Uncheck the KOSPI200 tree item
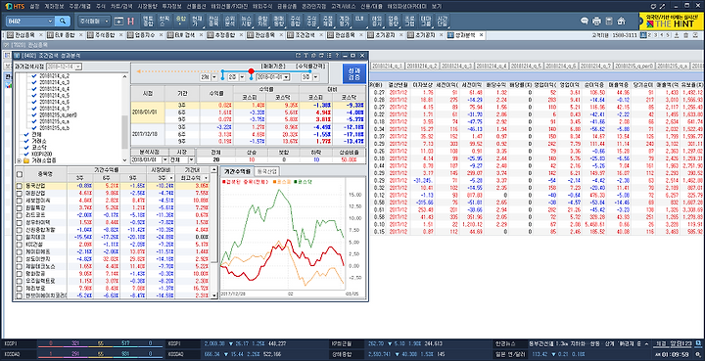The height and width of the screenshot is (361, 705). click(x=26, y=154)
